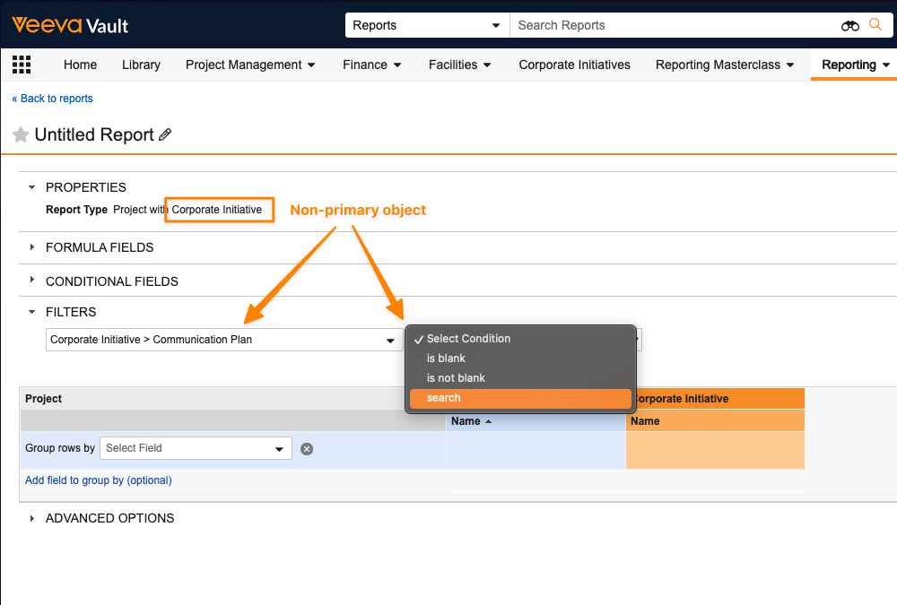Click the Back to reports link
The width and height of the screenshot is (897, 605).
coord(53,99)
